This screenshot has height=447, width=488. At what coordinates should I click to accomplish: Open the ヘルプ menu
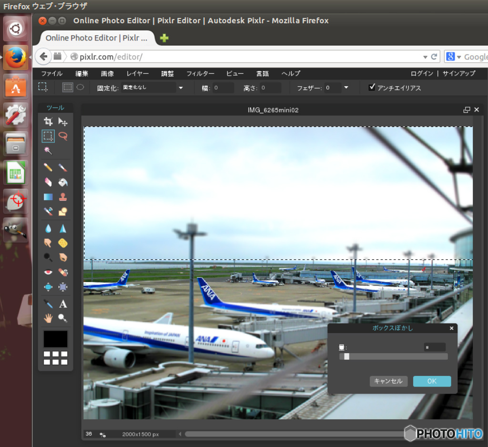point(291,73)
